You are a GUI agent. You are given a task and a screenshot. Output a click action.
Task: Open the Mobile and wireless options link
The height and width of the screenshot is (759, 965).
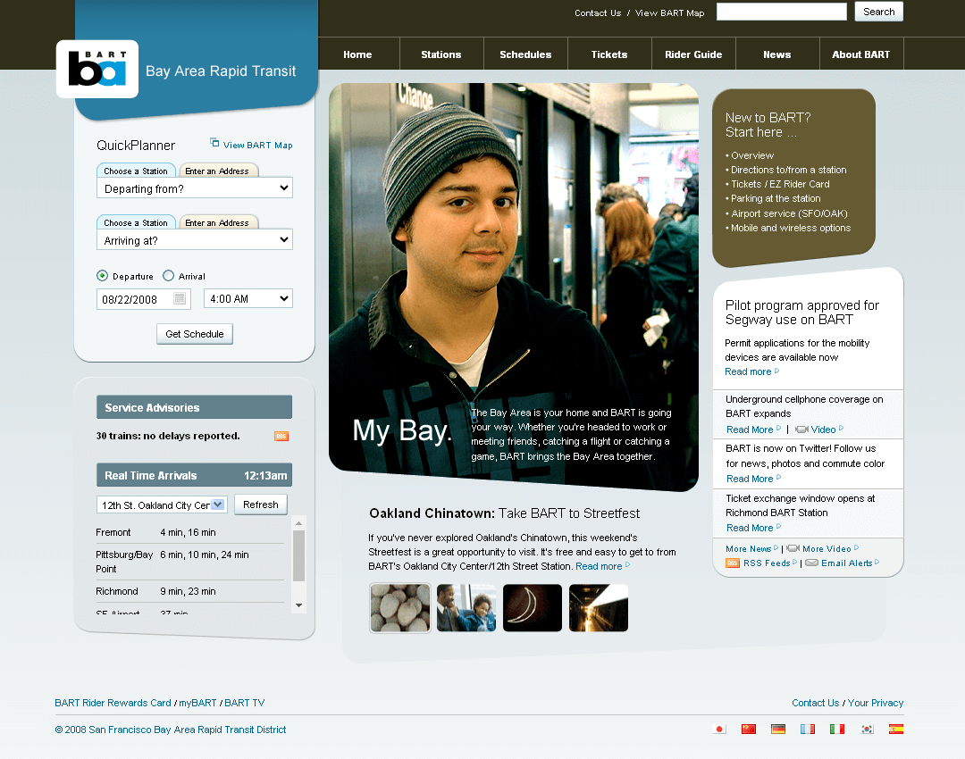tap(791, 228)
